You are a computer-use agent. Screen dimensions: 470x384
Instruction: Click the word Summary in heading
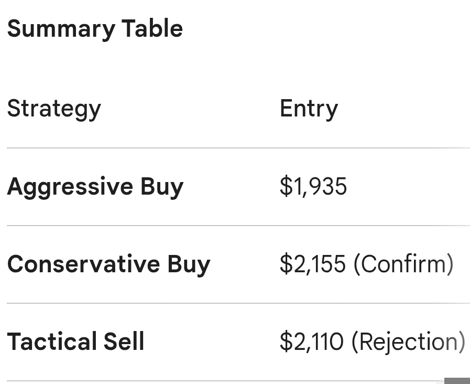pyautogui.click(x=61, y=29)
